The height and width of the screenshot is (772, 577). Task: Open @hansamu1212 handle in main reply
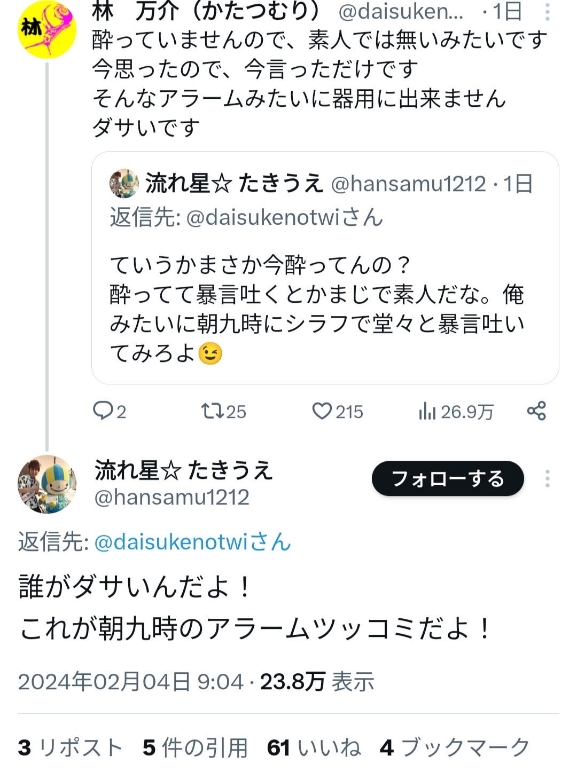point(171,498)
